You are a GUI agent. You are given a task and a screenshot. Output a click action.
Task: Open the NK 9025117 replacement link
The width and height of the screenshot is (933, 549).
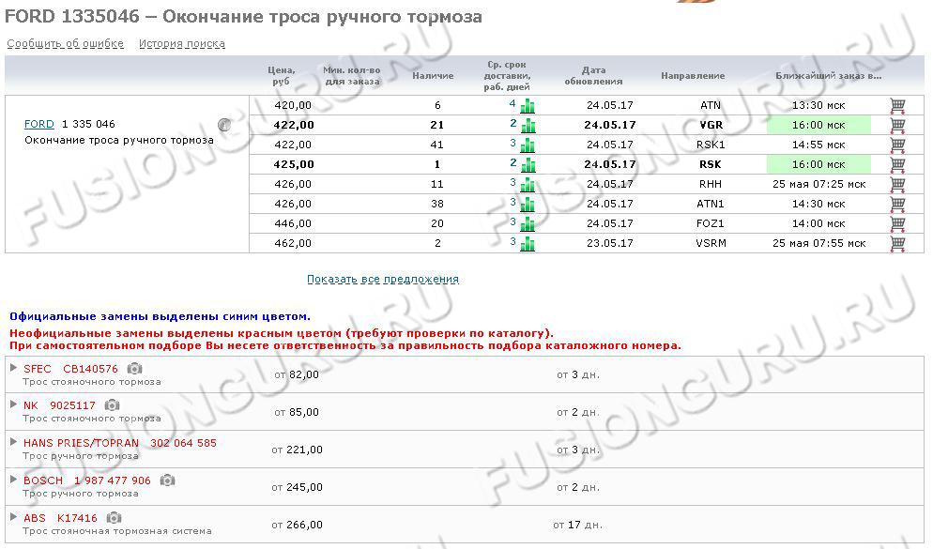(59, 405)
